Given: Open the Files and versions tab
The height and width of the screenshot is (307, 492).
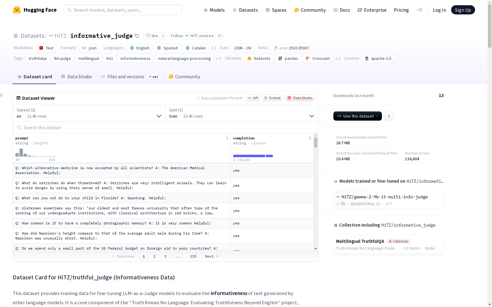Looking at the screenshot, I should (130, 77).
